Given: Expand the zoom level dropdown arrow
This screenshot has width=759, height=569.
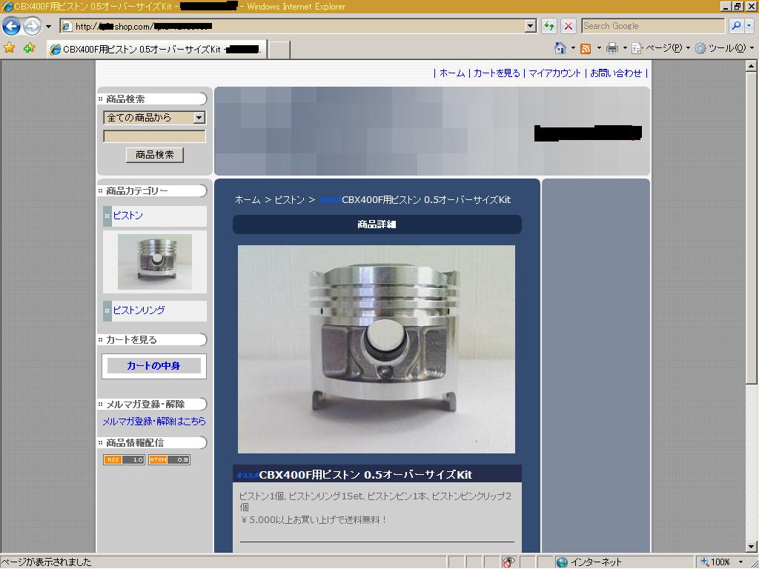Looking at the screenshot, I should coord(740,562).
